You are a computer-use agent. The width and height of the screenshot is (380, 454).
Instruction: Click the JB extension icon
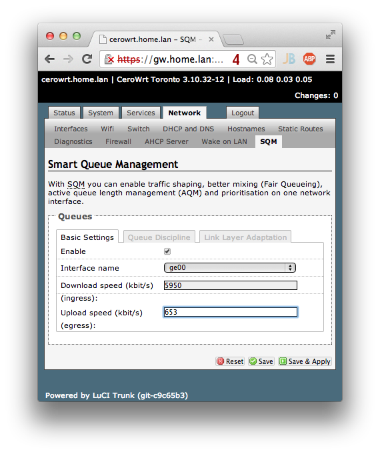click(289, 59)
